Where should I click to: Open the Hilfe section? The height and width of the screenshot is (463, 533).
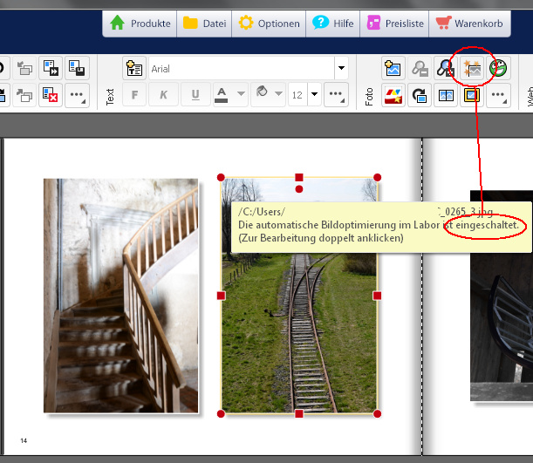[x=333, y=24]
